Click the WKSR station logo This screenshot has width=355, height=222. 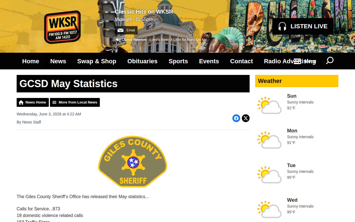[62, 27]
